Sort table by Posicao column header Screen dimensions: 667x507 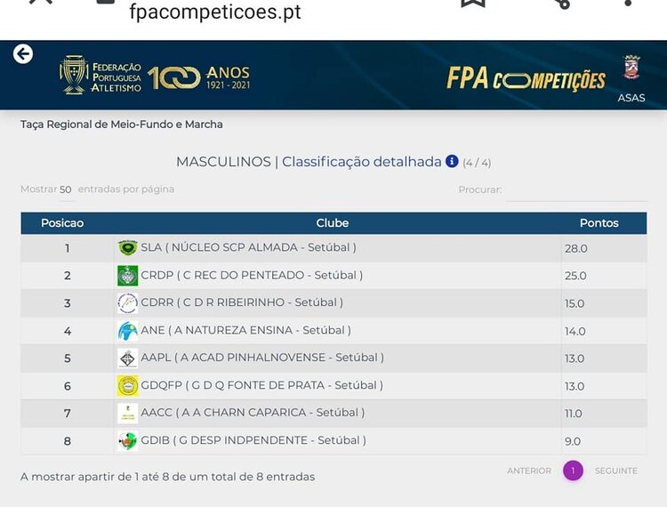[62, 223]
